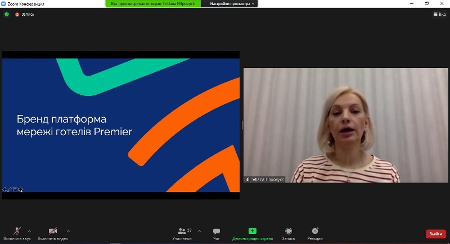The width and height of the screenshot is (450, 244).
Task: Open the slide list menu icon
Action: pyautogui.click(x=15, y=190)
